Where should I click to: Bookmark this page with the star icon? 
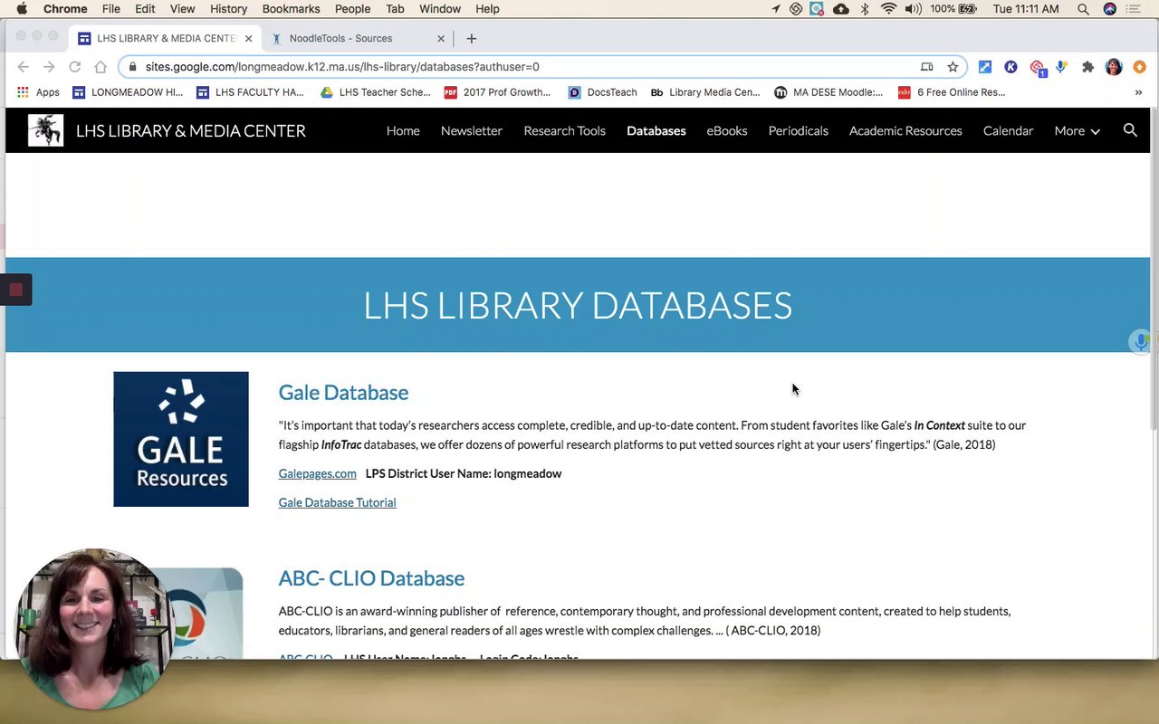(x=953, y=67)
